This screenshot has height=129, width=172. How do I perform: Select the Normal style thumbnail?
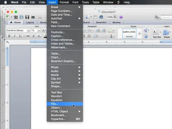pyautogui.click(x=129, y=33)
